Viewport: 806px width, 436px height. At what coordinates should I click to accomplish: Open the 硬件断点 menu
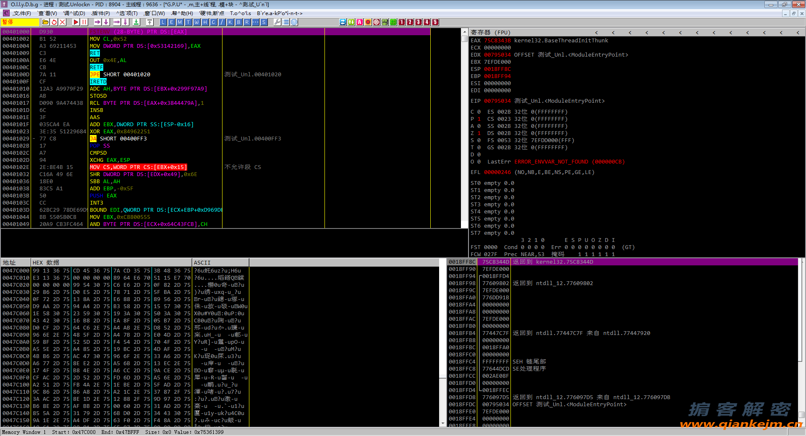click(x=212, y=13)
